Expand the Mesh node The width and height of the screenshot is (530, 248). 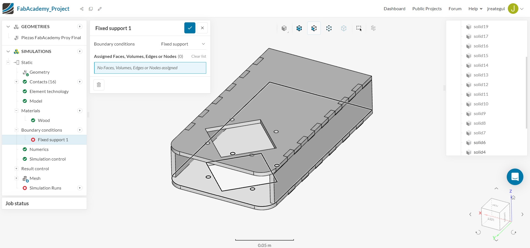point(16,178)
